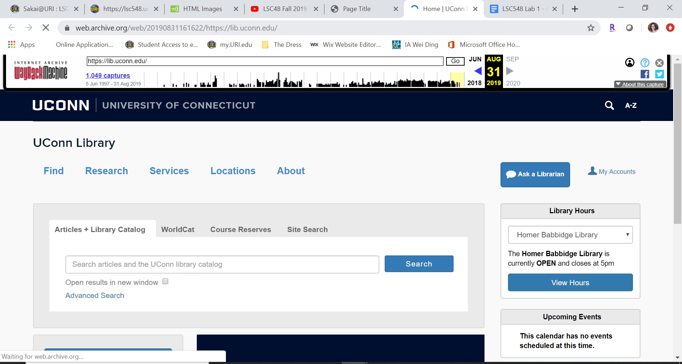
Task: Click the My Accounts person icon
Action: pos(592,171)
